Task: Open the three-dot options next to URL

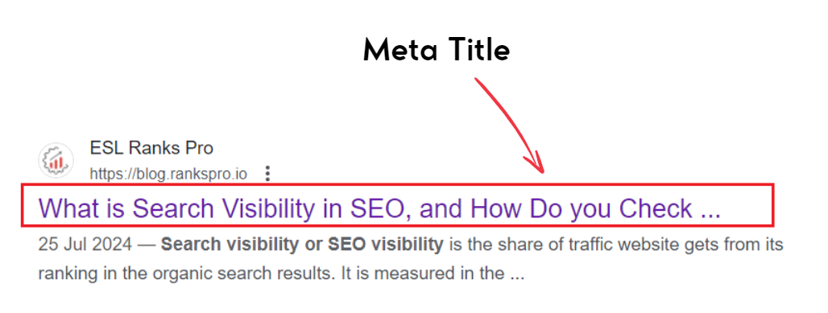Action: (267, 174)
